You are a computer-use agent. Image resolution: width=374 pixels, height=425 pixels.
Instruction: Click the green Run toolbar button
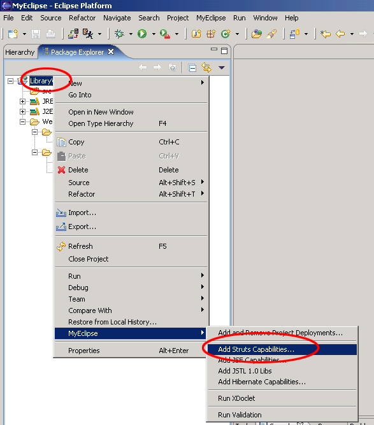142,34
